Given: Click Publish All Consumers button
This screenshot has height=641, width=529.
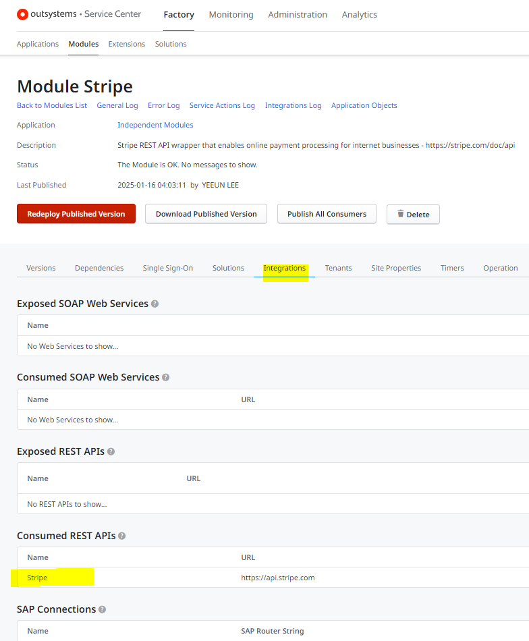Looking at the screenshot, I should [327, 214].
